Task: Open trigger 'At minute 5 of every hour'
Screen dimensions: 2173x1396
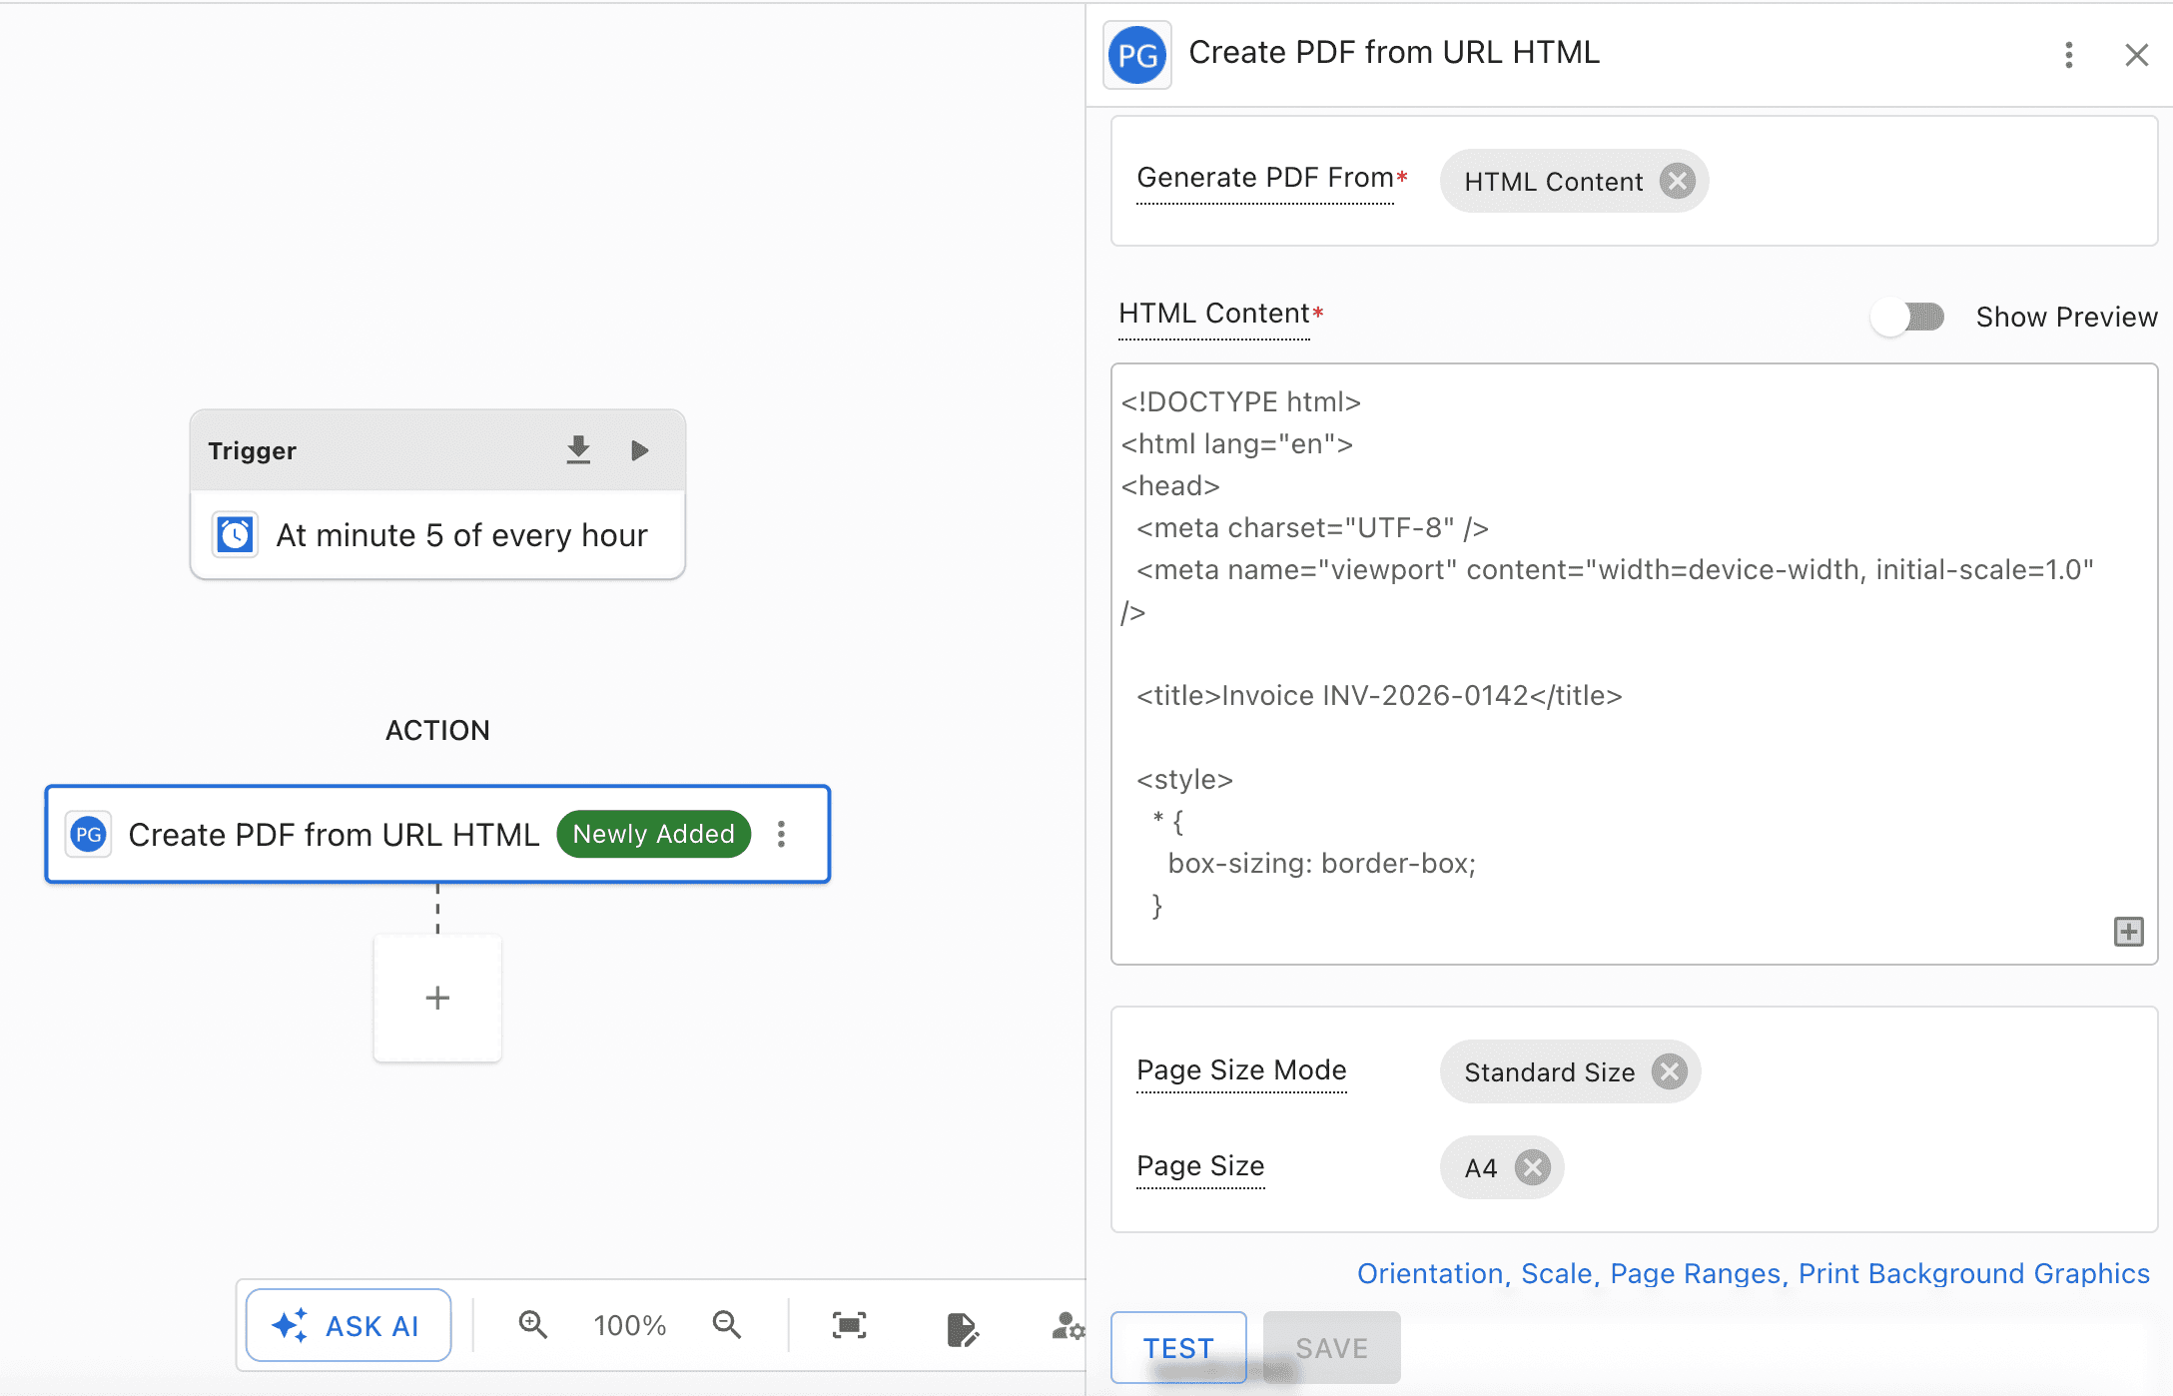Action: click(437, 535)
